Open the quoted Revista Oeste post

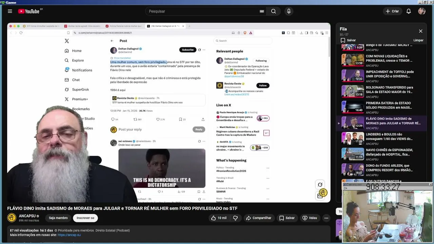click(158, 100)
